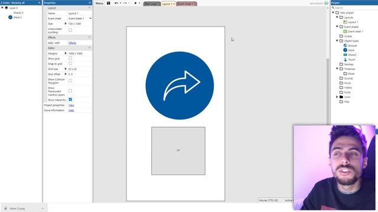Collapse the New project root node
The height and width of the screenshot is (212, 378).
point(333,12)
